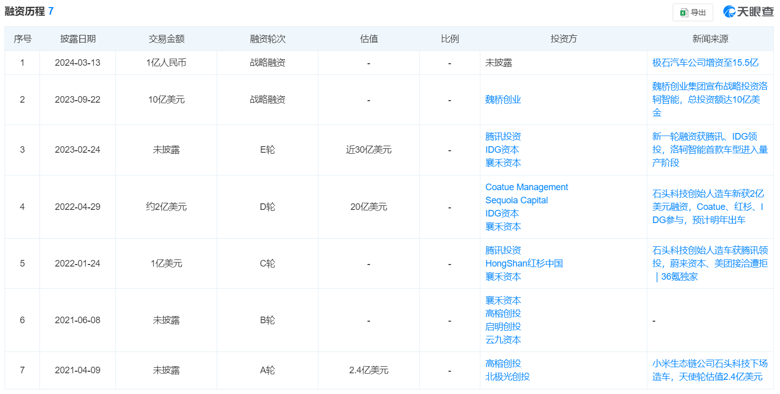This screenshot has width=780, height=394.
Task: Open 高榕创投 in the A轮 row
Action: pyautogui.click(x=503, y=364)
